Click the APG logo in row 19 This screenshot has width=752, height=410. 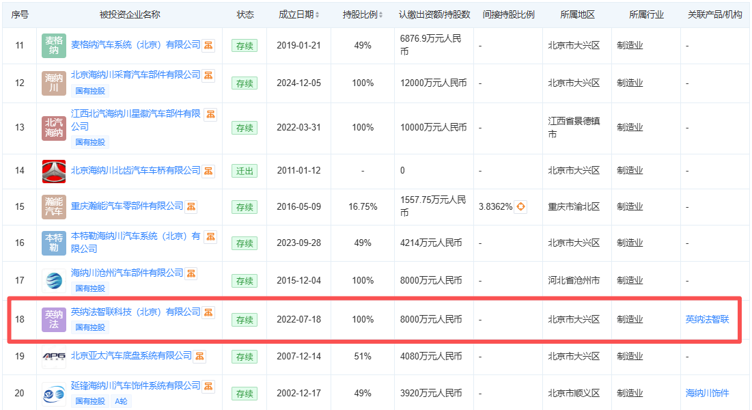click(54, 357)
